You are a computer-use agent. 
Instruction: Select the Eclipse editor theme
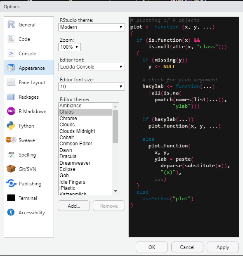coord(85,169)
